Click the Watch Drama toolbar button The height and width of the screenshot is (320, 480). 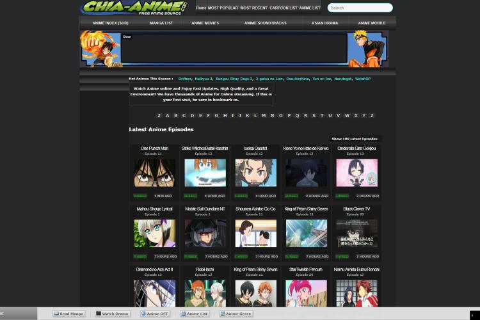click(112, 314)
